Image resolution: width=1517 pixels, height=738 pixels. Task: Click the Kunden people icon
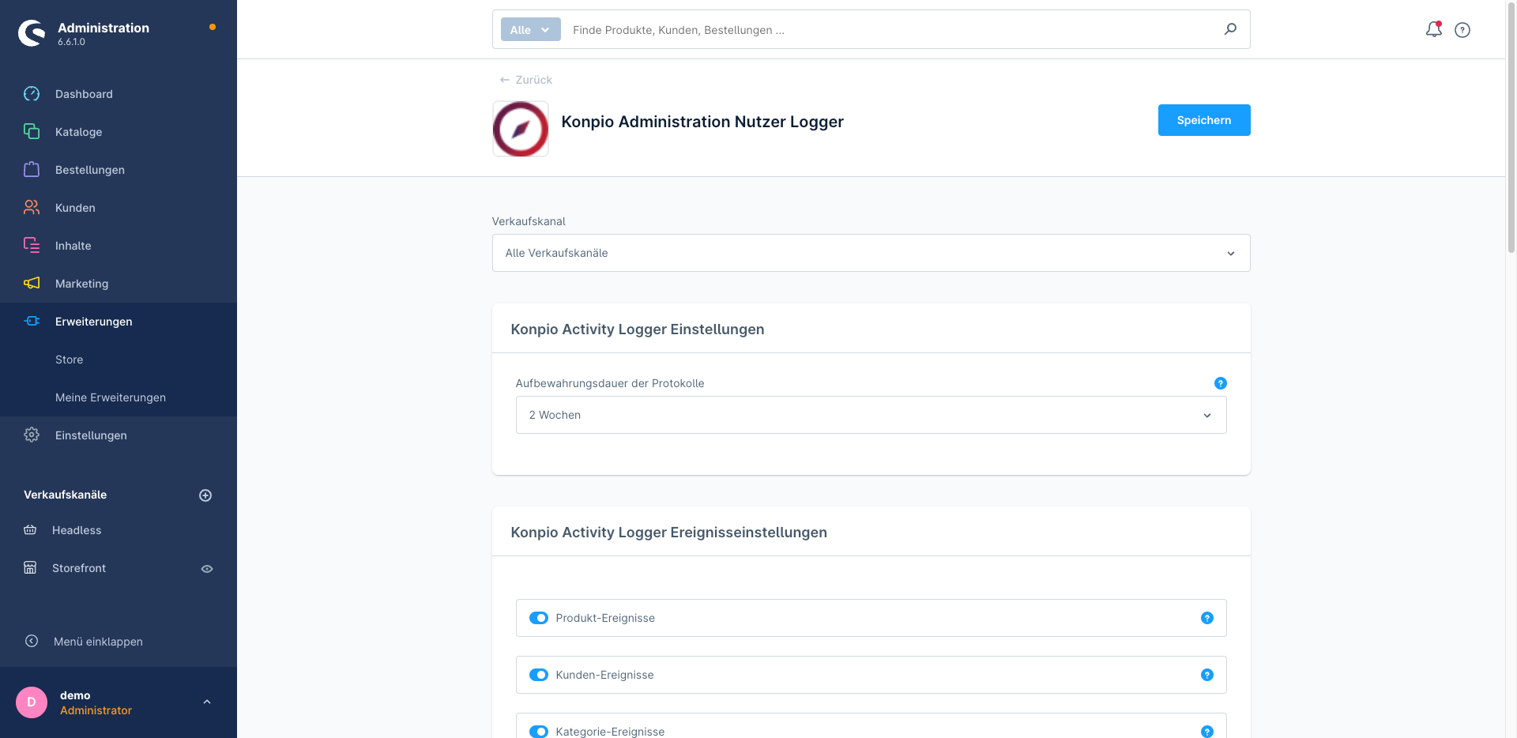click(x=32, y=207)
